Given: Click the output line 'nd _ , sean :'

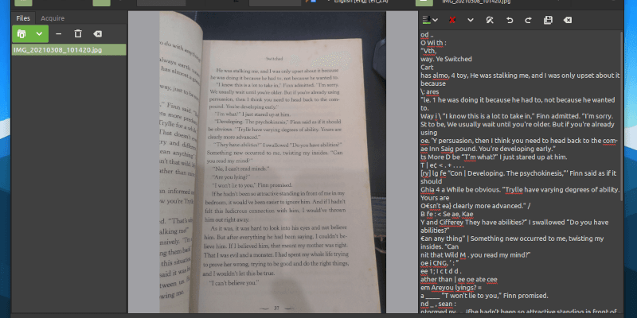Looking at the screenshot, I should click(439, 304).
